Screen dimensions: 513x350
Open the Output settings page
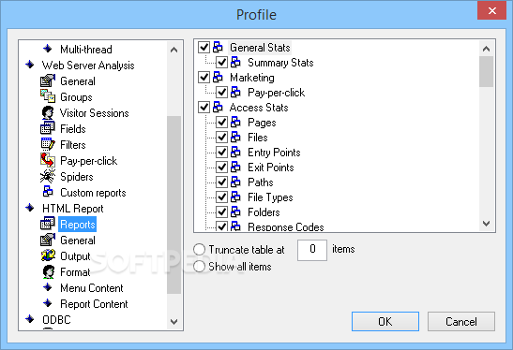pyautogui.click(x=75, y=256)
